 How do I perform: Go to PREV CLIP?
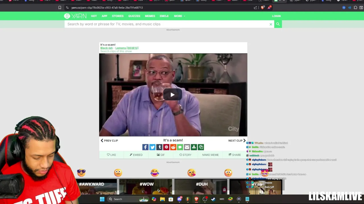(x=109, y=141)
